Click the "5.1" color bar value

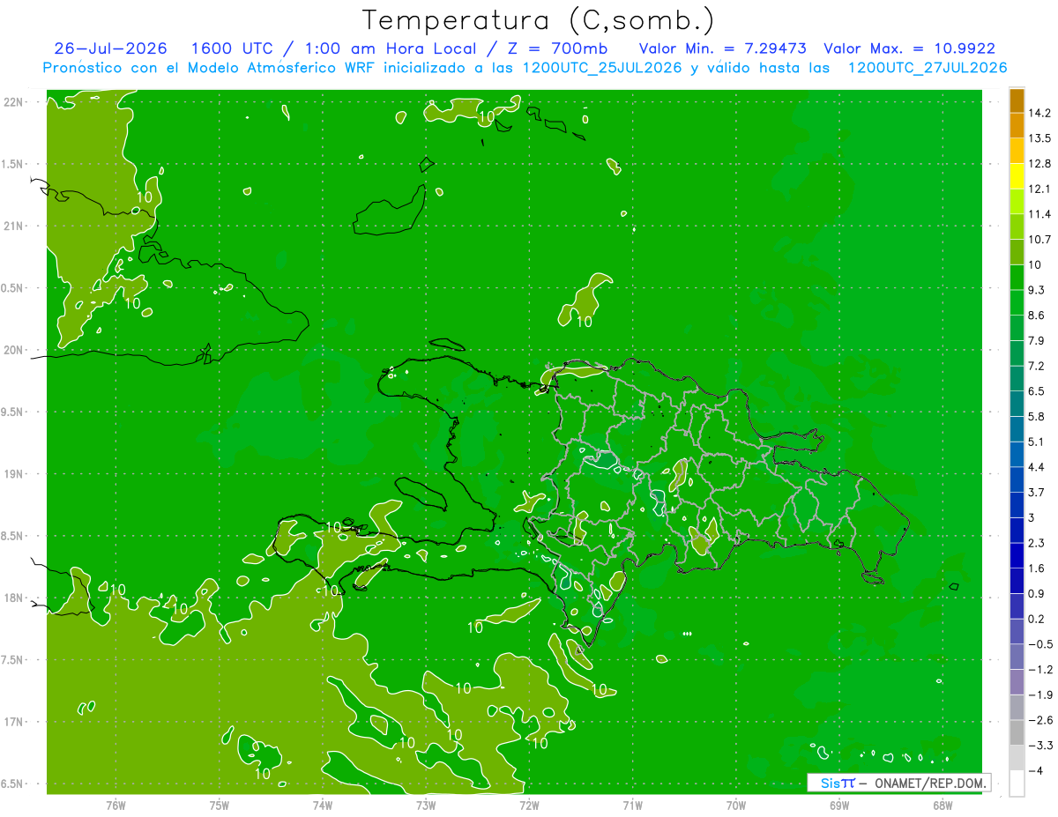(1038, 442)
